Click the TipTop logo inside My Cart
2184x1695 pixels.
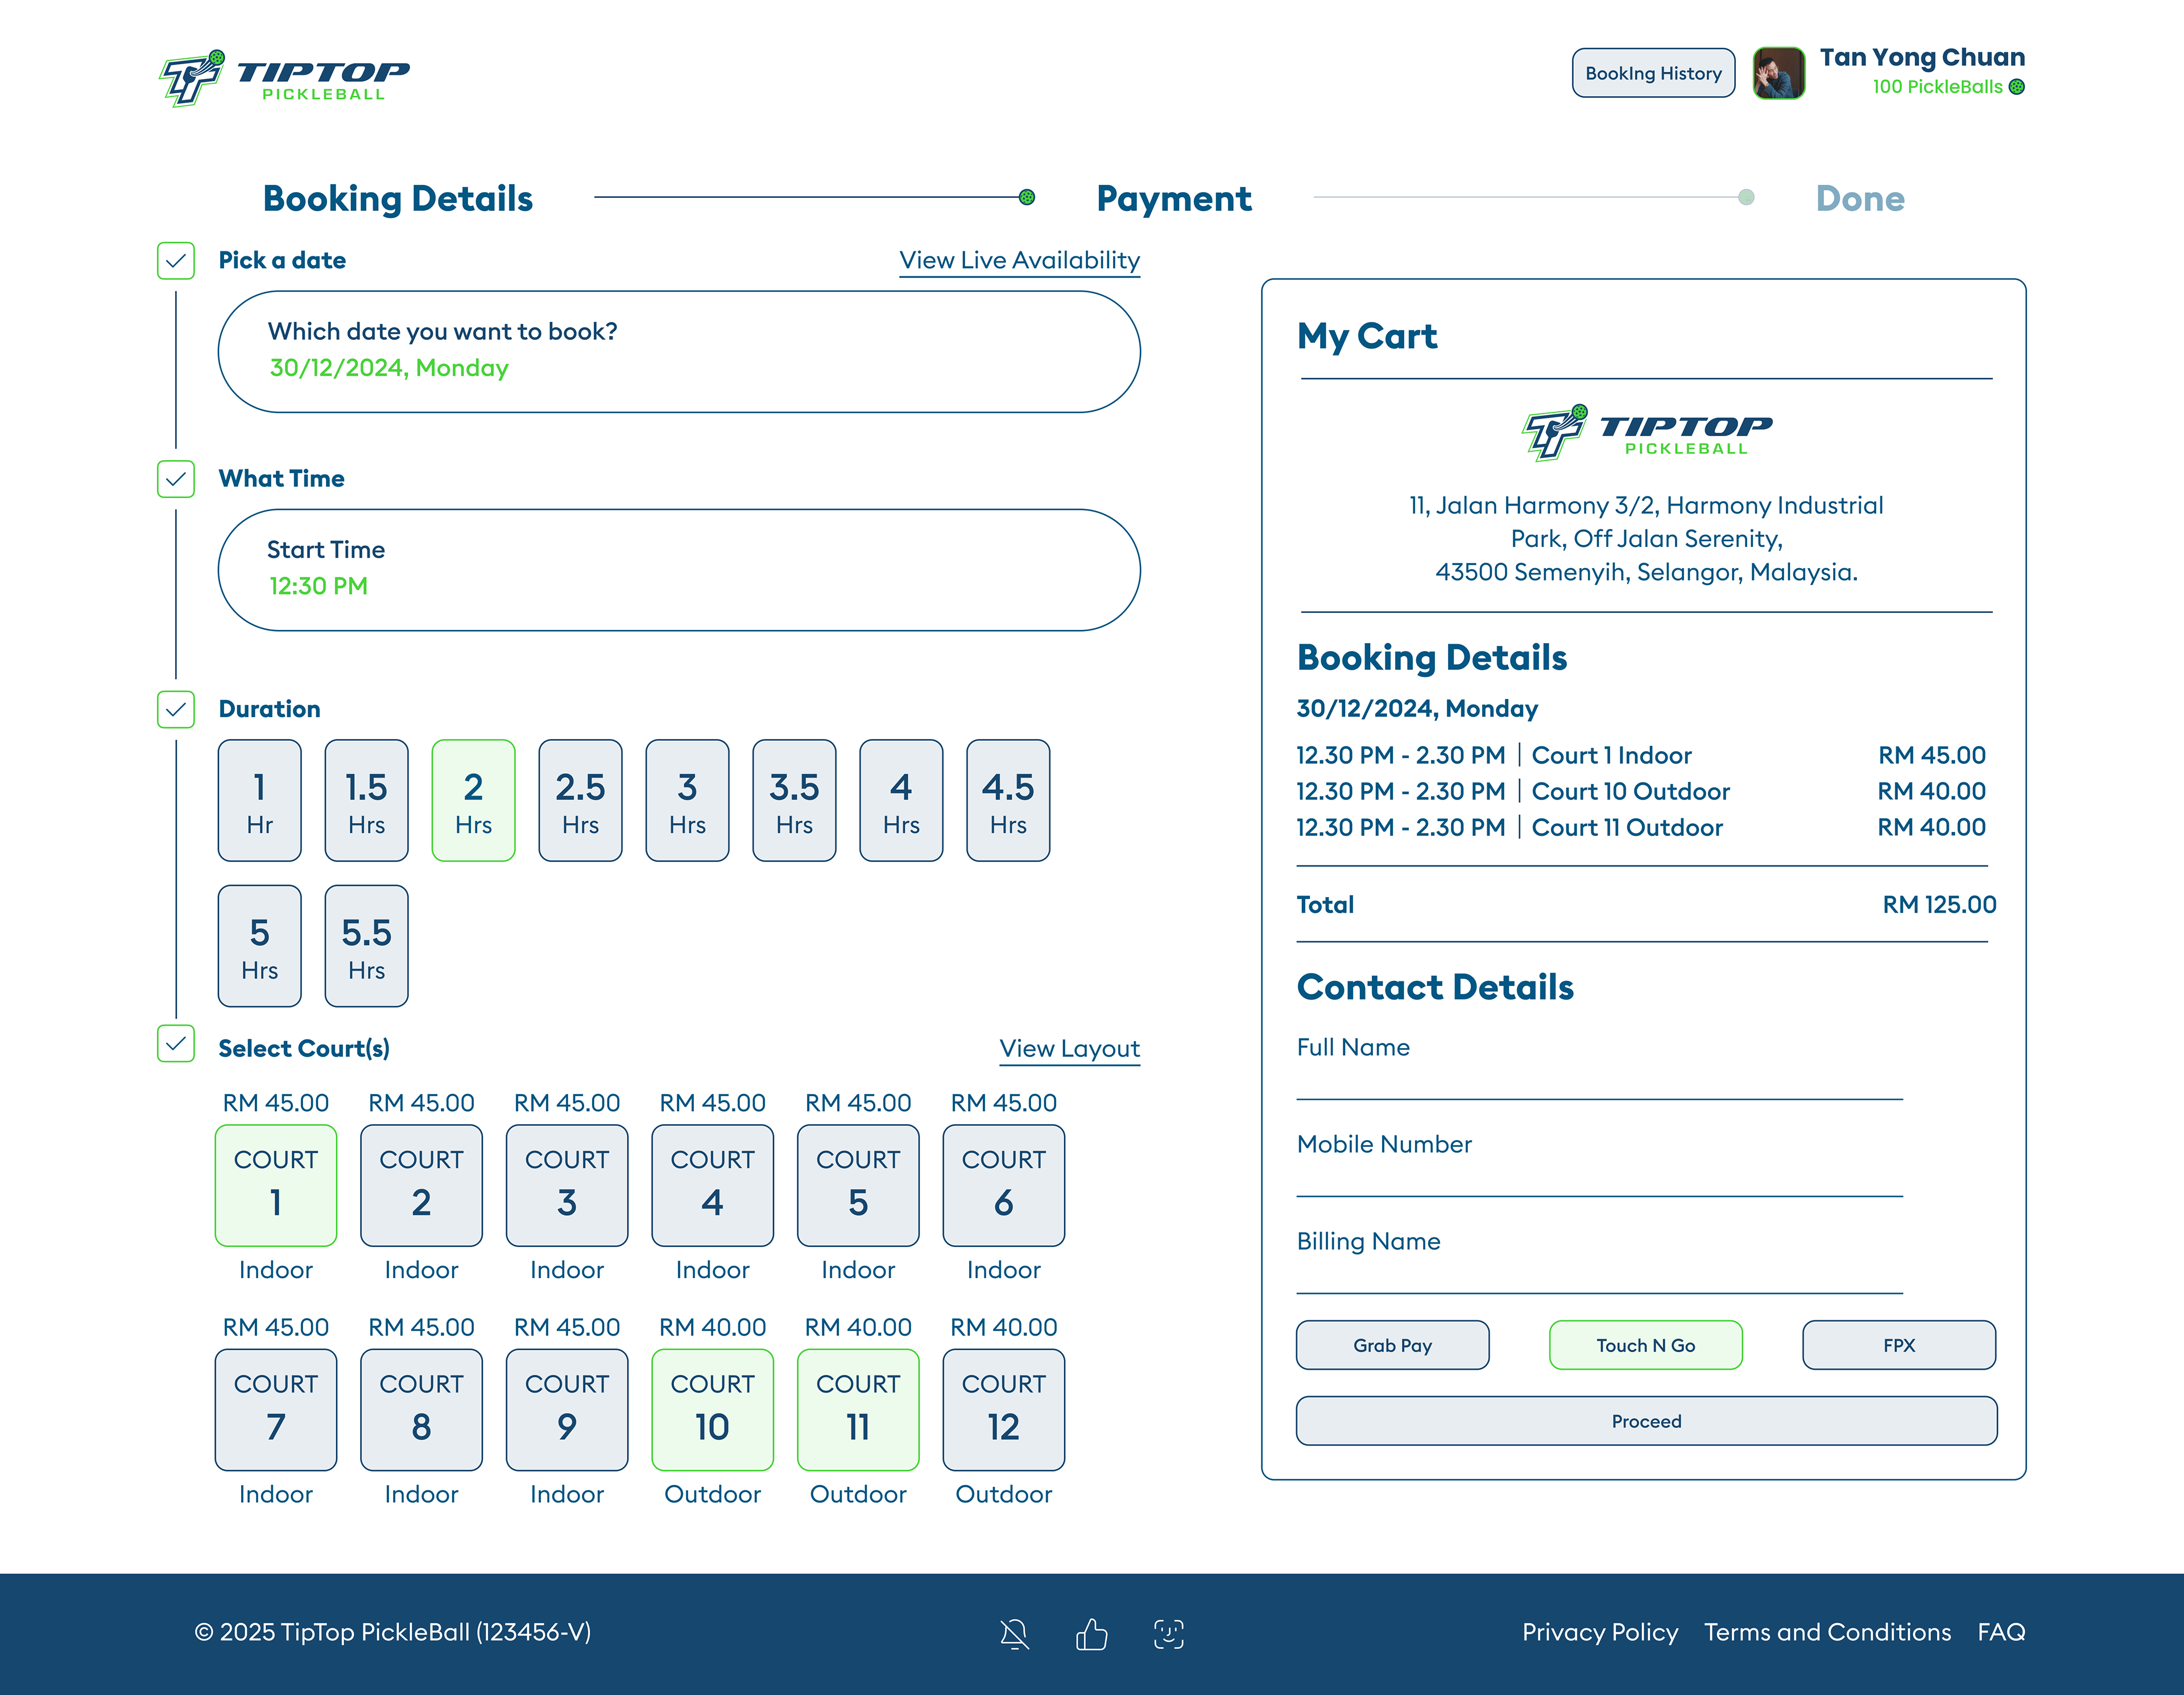1646,432
